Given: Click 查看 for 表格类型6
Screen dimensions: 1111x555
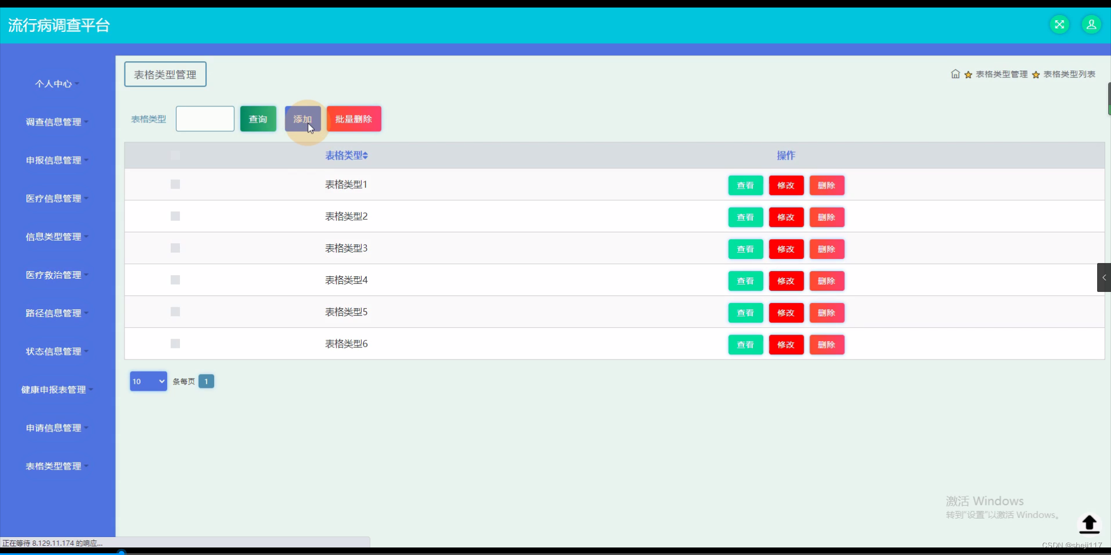Looking at the screenshot, I should (x=745, y=345).
